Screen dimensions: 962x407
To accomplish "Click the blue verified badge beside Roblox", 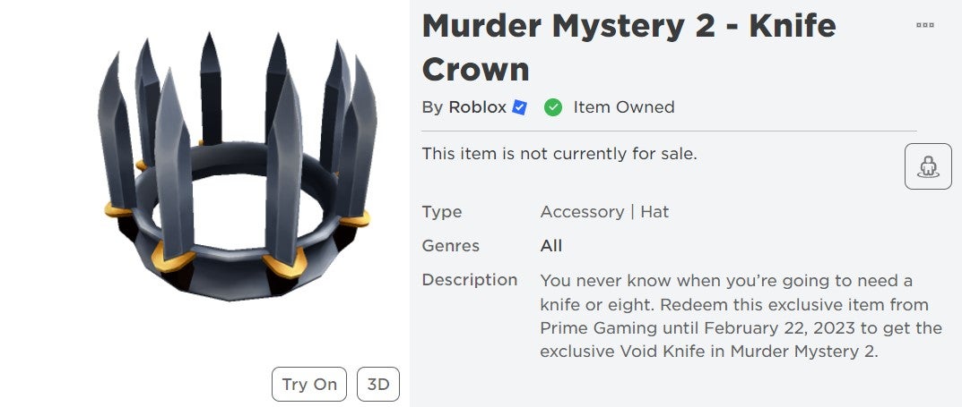I will point(520,107).
